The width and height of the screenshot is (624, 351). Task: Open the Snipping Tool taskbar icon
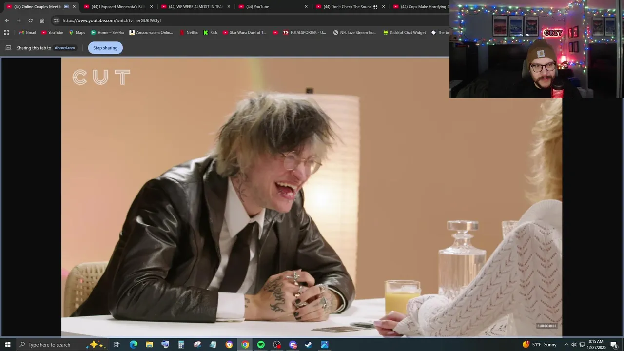coord(197,345)
